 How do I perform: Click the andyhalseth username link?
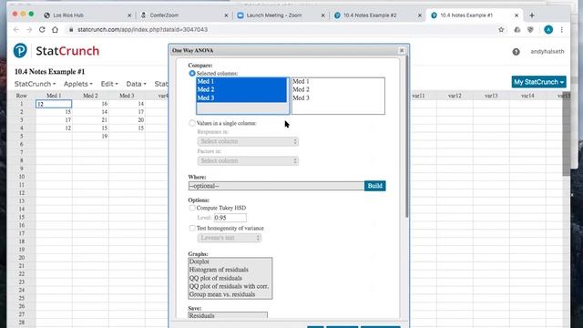tap(547, 52)
